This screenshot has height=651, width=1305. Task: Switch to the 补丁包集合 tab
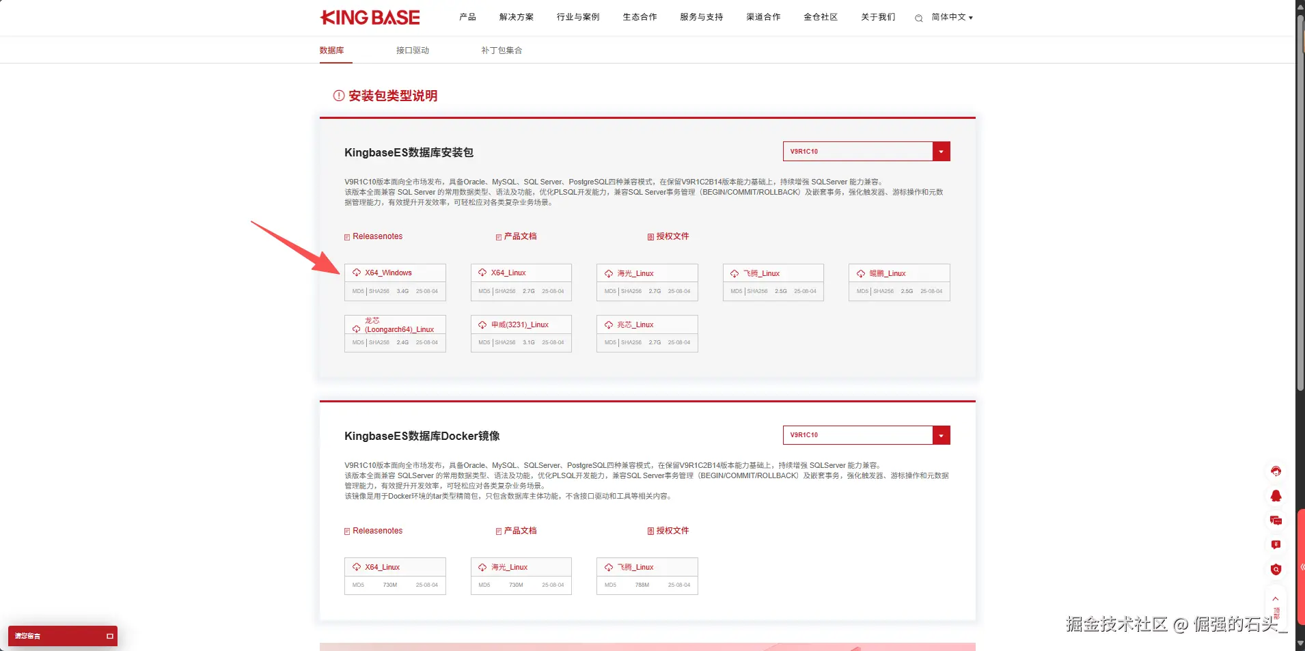point(502,51)
